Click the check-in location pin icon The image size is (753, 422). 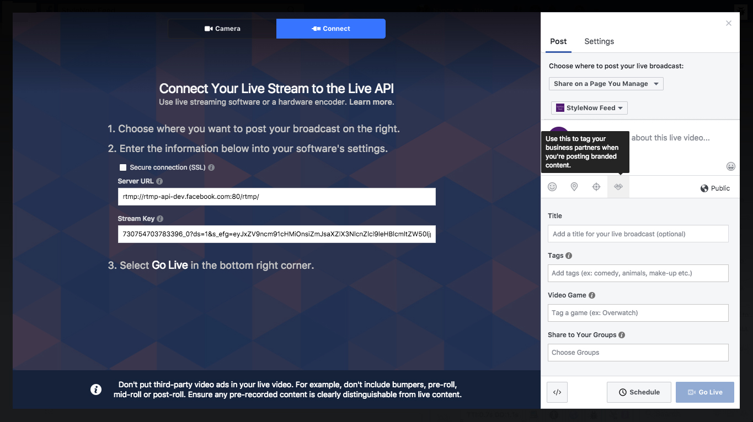point(574,187)
